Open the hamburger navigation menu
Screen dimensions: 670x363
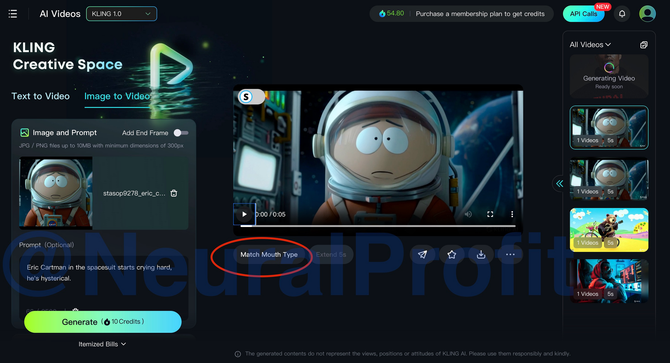point(13,14)
